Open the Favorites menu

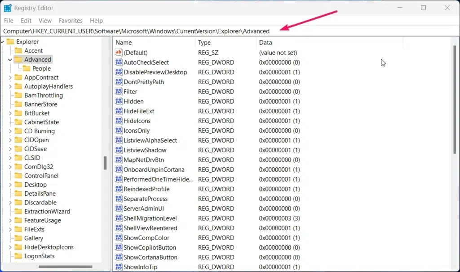point(71,21)
